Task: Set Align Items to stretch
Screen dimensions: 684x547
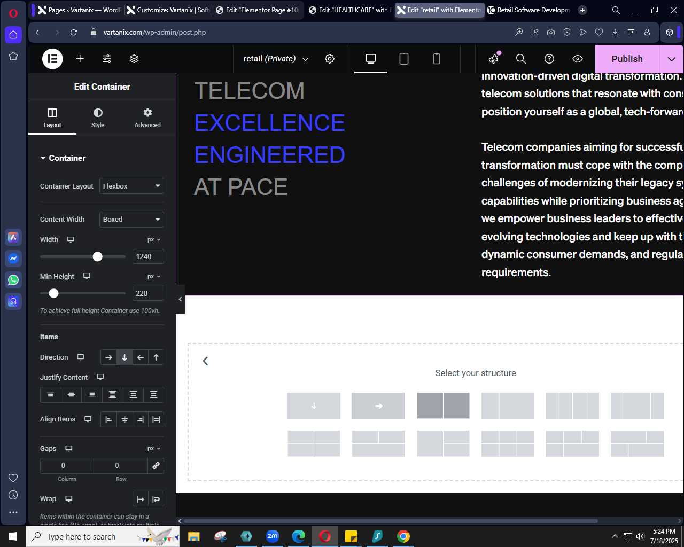Action: (x=156, y=419)
